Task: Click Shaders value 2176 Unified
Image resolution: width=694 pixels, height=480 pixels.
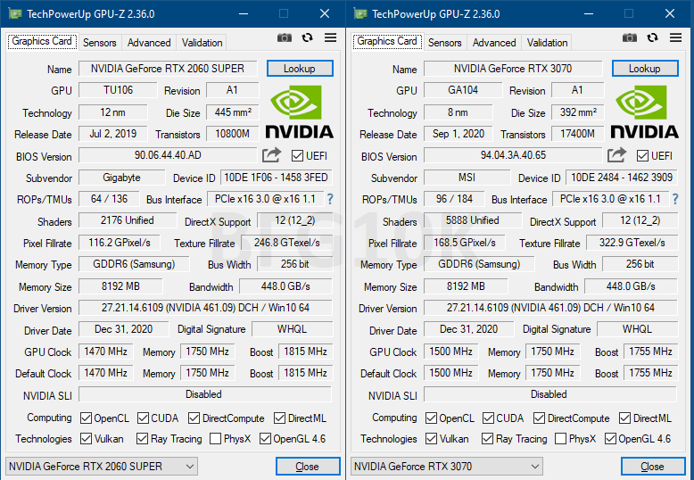Action: [x=127, y=220]
